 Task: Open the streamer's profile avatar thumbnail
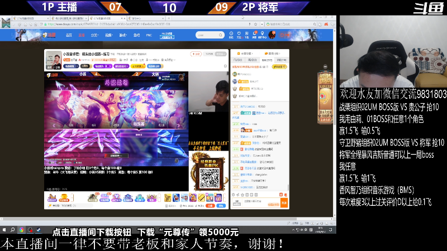coord(54,60)
